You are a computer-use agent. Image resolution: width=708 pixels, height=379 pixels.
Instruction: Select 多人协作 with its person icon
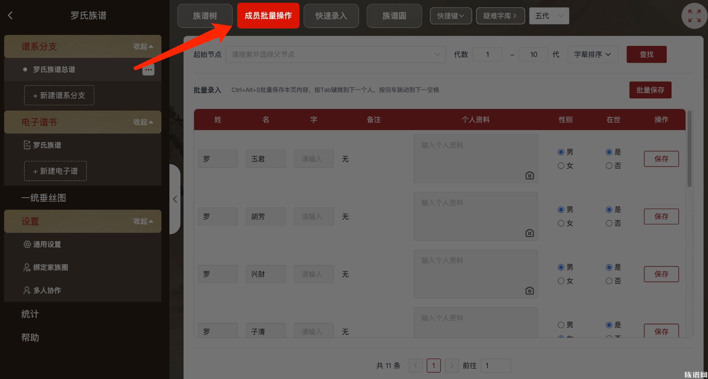(x=27, y=290)
